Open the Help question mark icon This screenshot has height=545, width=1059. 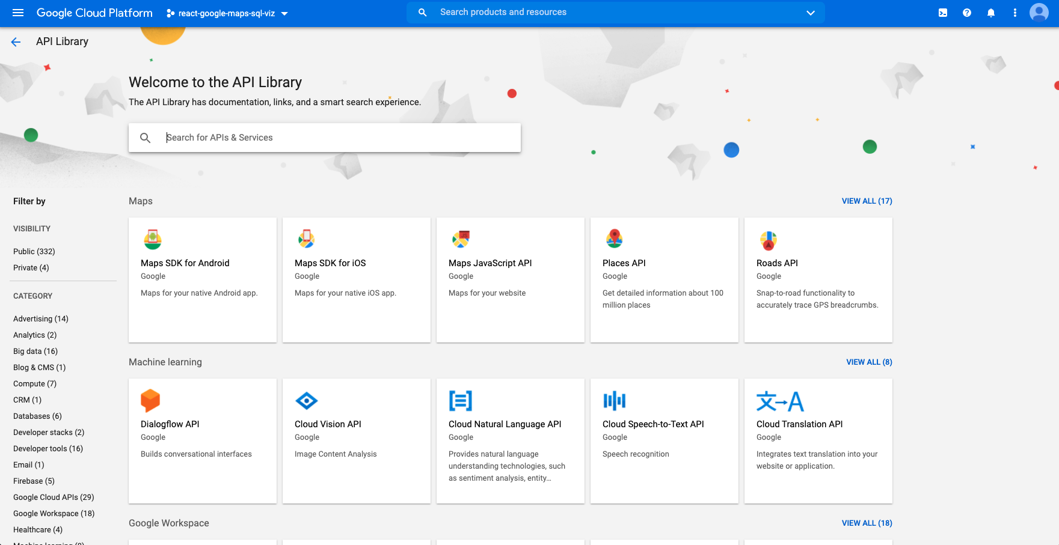point(967,13)
